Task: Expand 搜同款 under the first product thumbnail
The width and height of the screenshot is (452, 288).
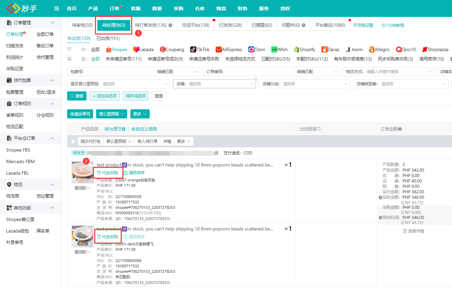Action: coord(81,188)
